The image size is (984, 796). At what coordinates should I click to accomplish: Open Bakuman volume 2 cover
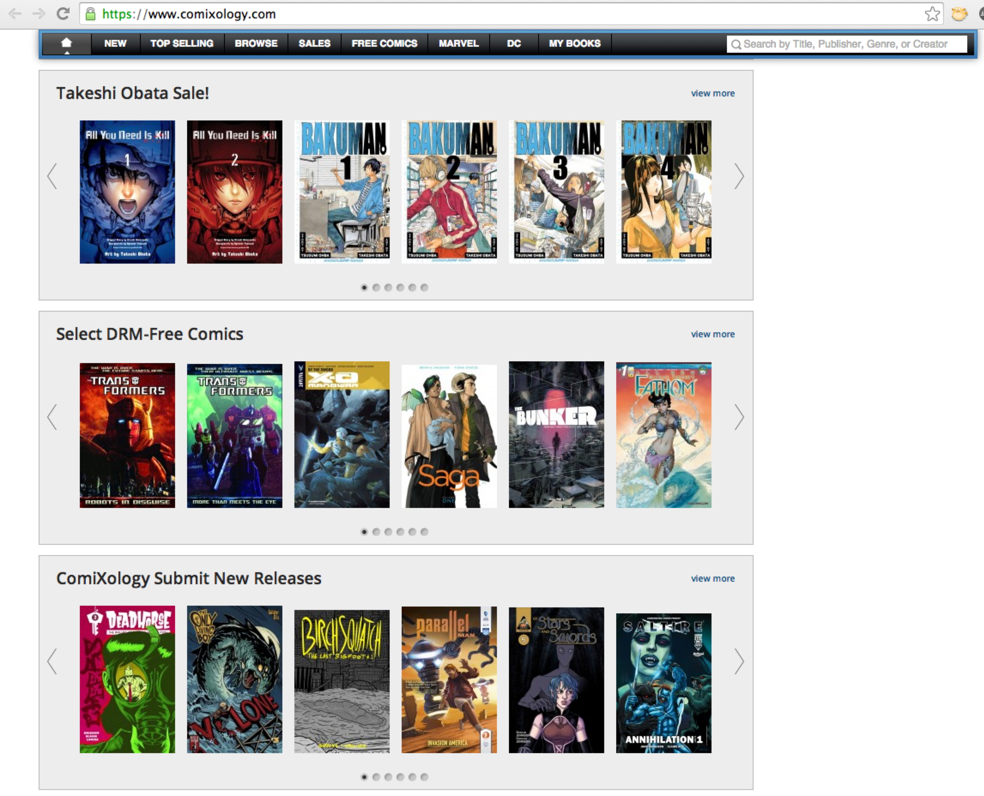point(449,192)
